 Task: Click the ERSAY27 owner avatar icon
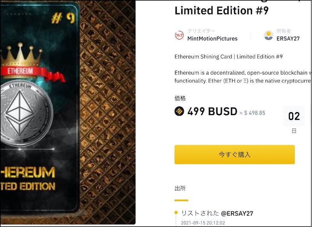tap(268, 35)
